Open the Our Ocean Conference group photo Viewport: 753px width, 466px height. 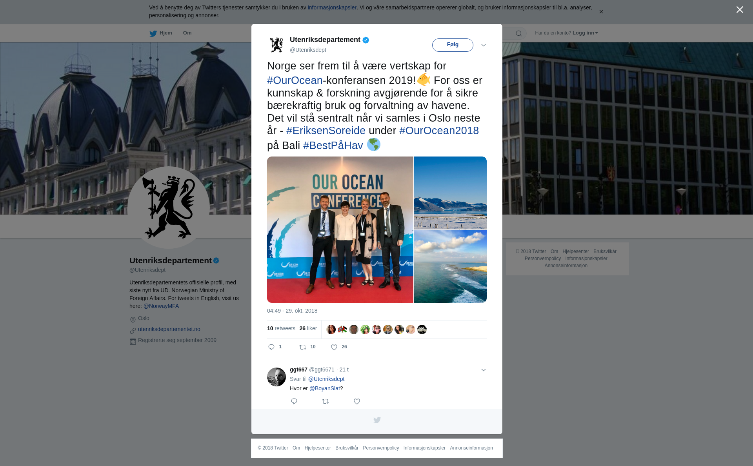coord(340,229)
